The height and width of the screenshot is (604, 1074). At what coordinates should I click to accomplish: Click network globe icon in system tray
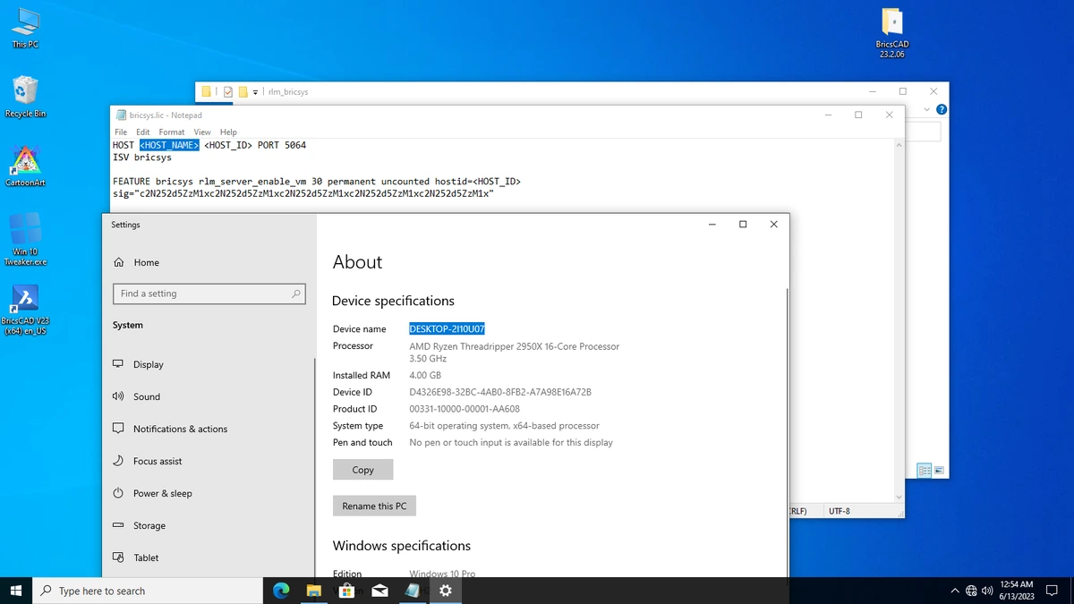971,591
